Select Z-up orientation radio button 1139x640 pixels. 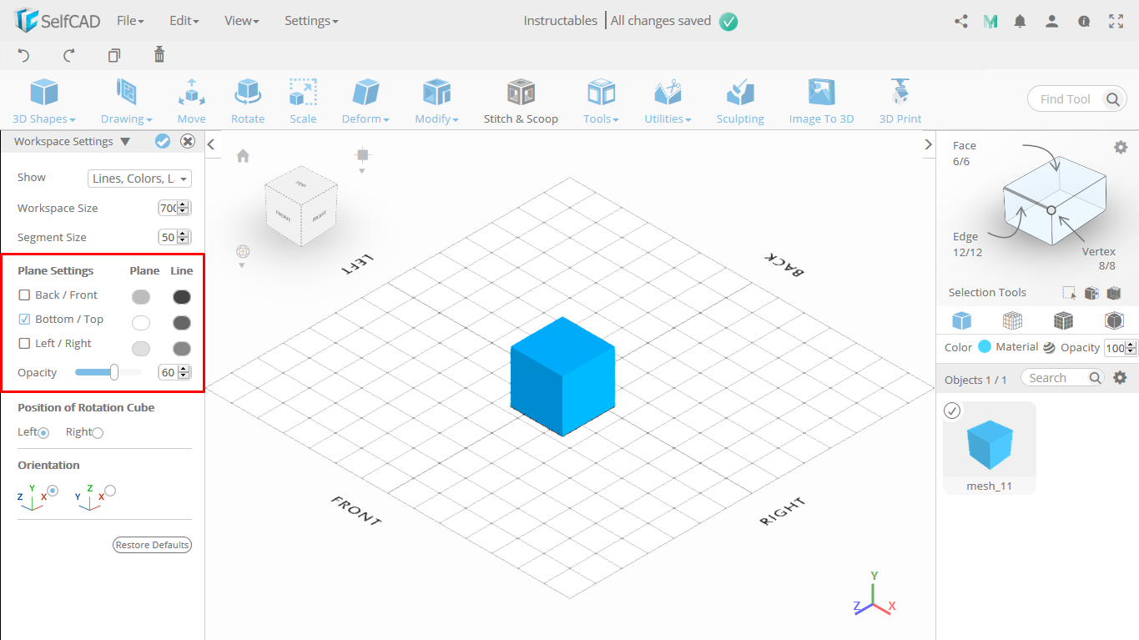[x=110, y=491]
